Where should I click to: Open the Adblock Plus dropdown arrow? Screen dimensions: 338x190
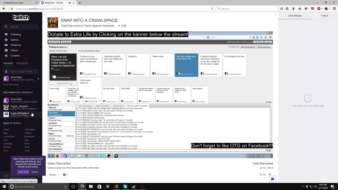[x=322, y=9]
